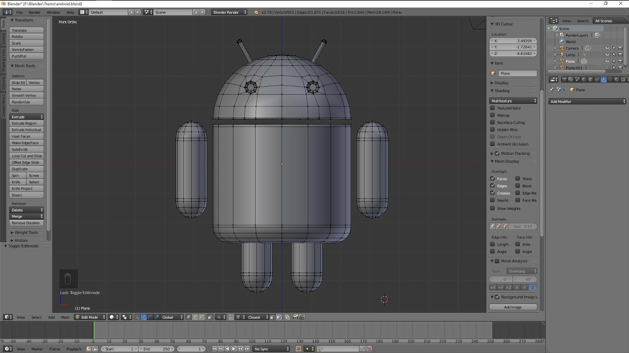Enable the Backface Culling checkbox
629x353 pixels.
[x=492, y=123]
